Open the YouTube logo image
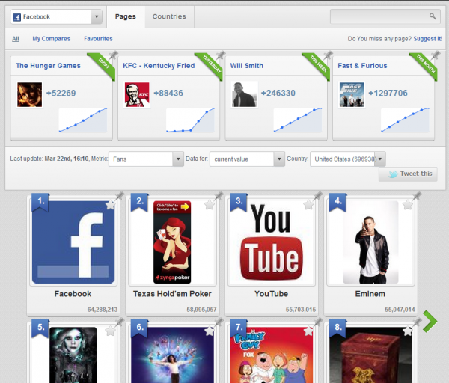The height and width of the screenshot is (383, 449). pyautogui.click(x=271, y=242)
